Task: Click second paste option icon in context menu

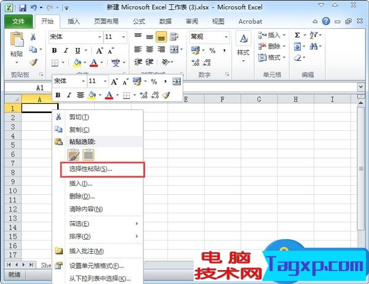Action: [x=89, y=155]
